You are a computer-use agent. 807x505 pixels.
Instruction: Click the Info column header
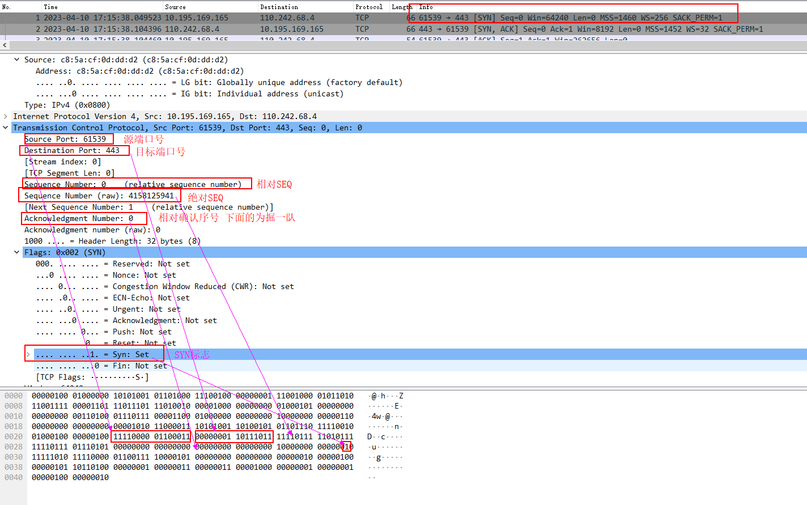[426, 7]
